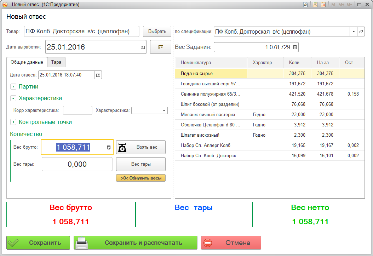
Task: Select the Оболочка Целлофан d 80 row
Action: click(x=270, y=125)
